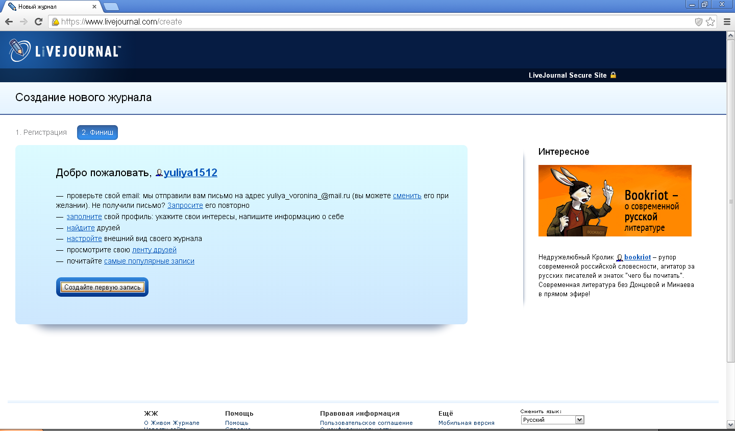735x431 pixels.
Task: Open Пользовательское соглашение footer link
Action: coord(366,423)
